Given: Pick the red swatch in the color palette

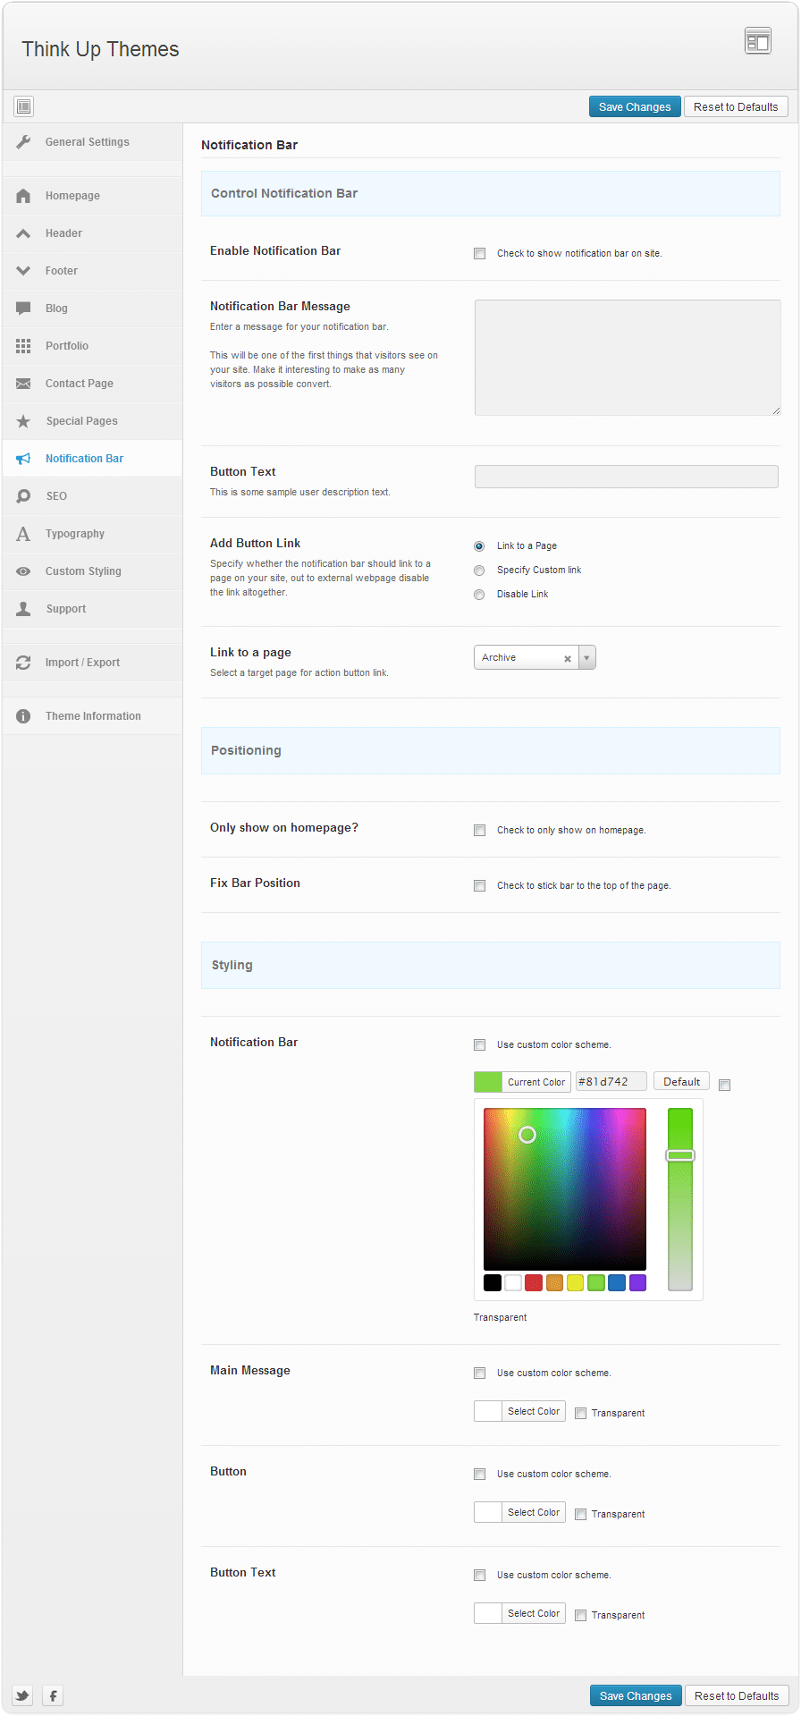Looking at the screenshot, I should click(x=534, y=1282).
